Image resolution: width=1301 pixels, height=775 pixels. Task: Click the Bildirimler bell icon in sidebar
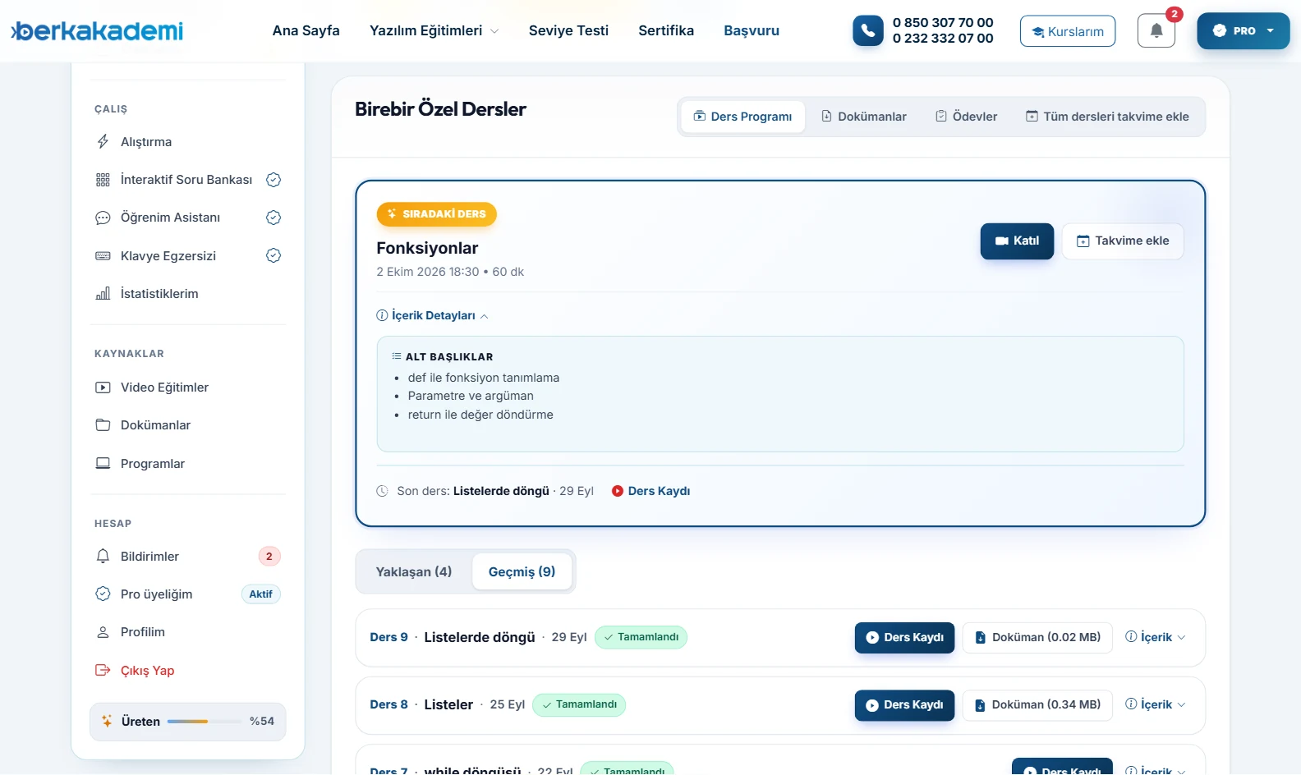point(103,557)
